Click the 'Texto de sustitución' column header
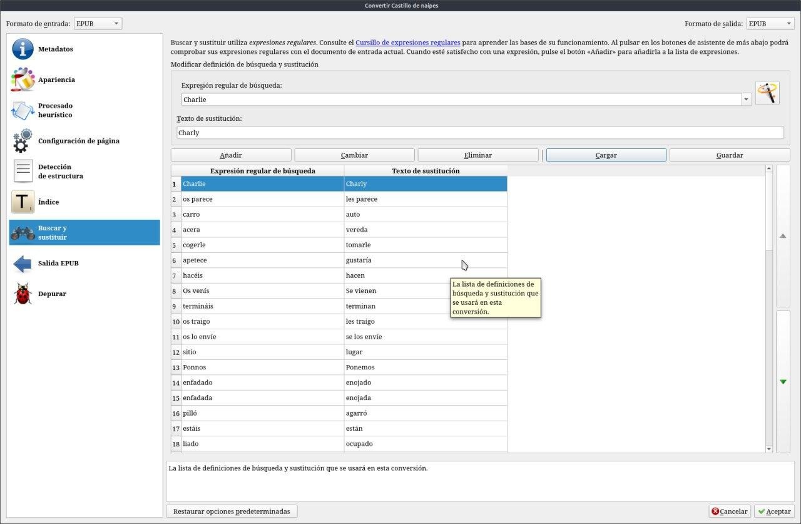The image size is (801, 524). 426,171
